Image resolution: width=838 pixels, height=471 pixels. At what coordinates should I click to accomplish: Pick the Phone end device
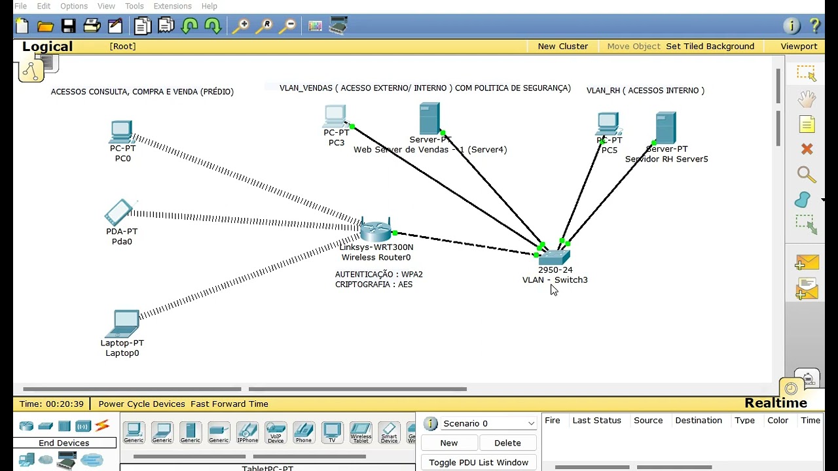click(304, 432)
